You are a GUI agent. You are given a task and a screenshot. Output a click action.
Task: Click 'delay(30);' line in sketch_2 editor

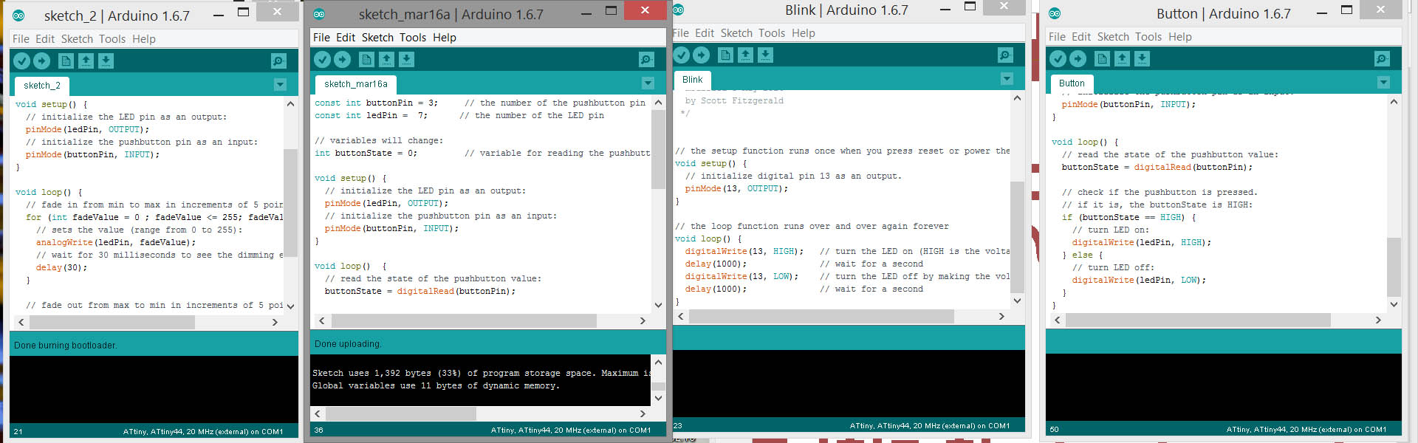point(61,267)
